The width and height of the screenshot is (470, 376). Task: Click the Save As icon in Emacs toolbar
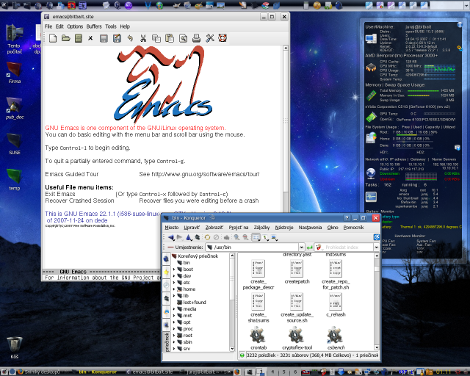point(117,38)
